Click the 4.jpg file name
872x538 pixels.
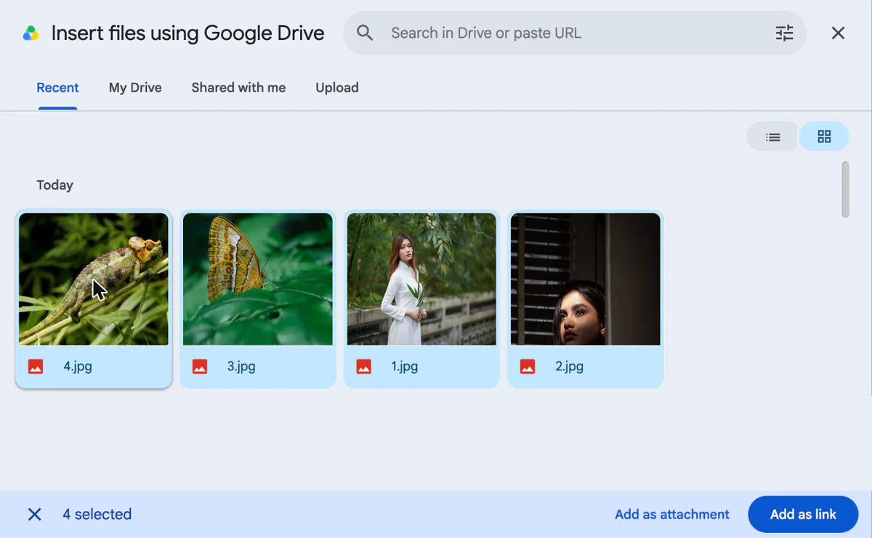pyautogui.click(x=78, y=367)
